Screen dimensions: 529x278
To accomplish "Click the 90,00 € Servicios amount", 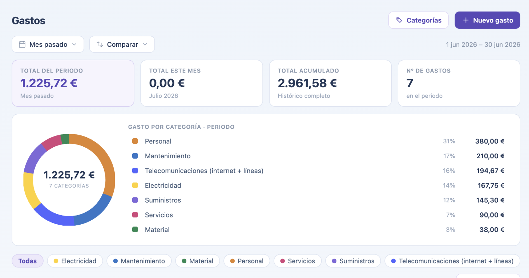I will coord(492,215).
